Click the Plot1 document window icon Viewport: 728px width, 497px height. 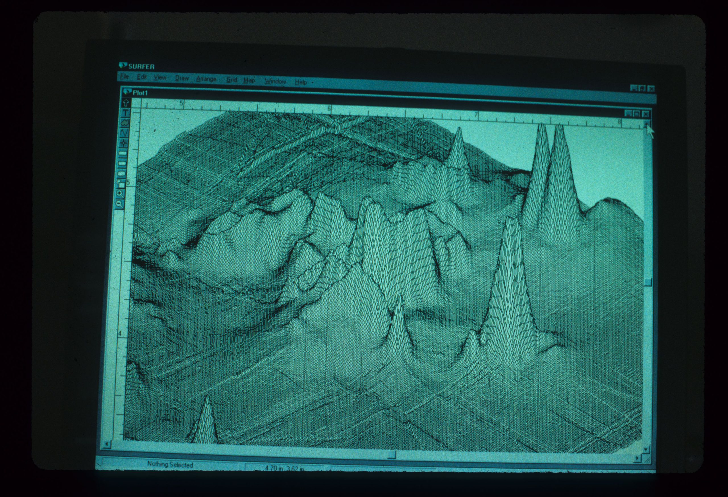click(127, 92)
